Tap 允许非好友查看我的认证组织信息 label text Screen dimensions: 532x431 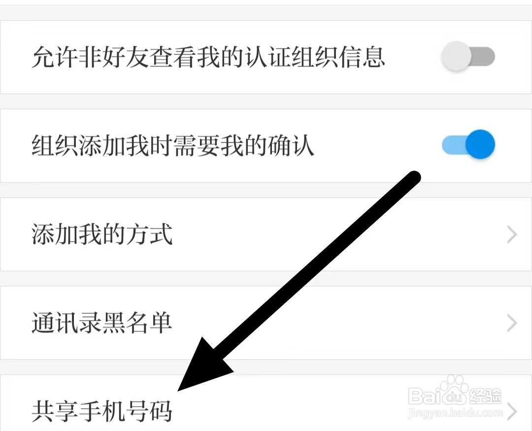[208, 57]
